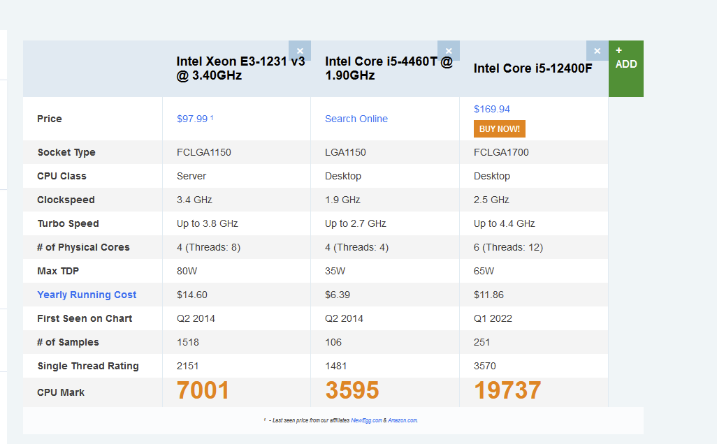Click the 19737 CPU Mark score
The width and height of the screenshot is (717, 444).
(507, 391)
